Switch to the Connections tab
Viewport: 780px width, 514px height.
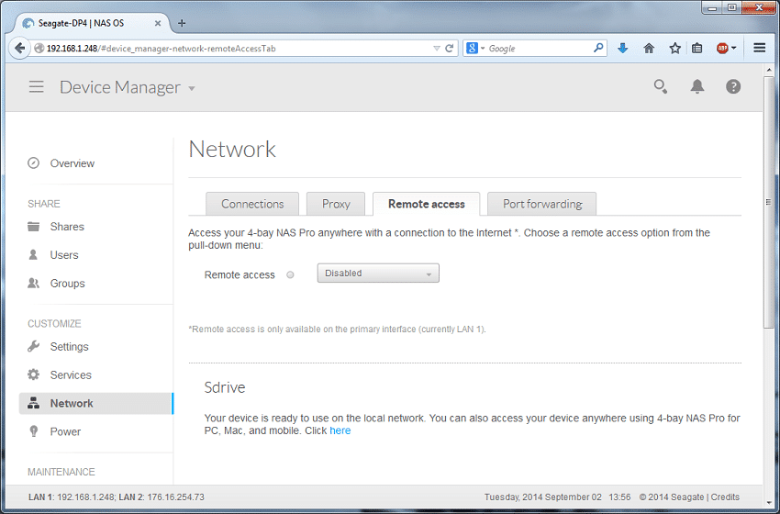252,204
